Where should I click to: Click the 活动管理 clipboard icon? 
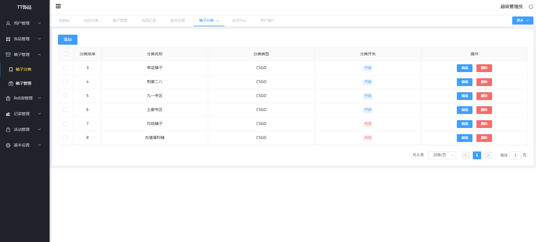point(8,130)
